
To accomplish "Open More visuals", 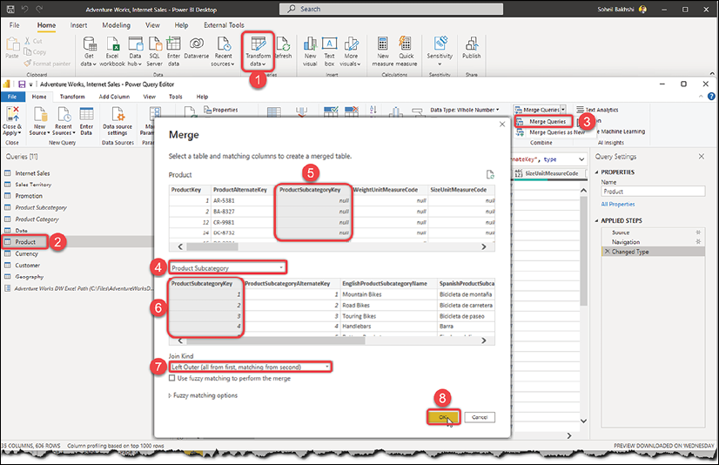I will [351, 51].
